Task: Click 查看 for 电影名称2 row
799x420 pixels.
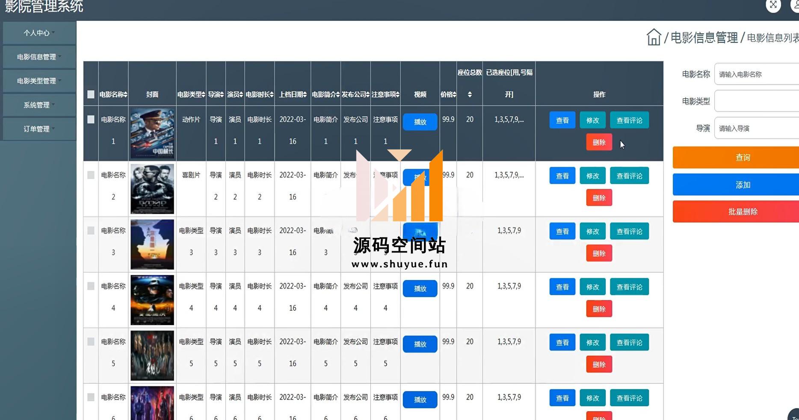Action: point(562,176)
